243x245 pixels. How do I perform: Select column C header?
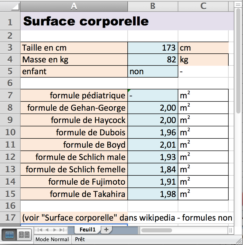203,6
